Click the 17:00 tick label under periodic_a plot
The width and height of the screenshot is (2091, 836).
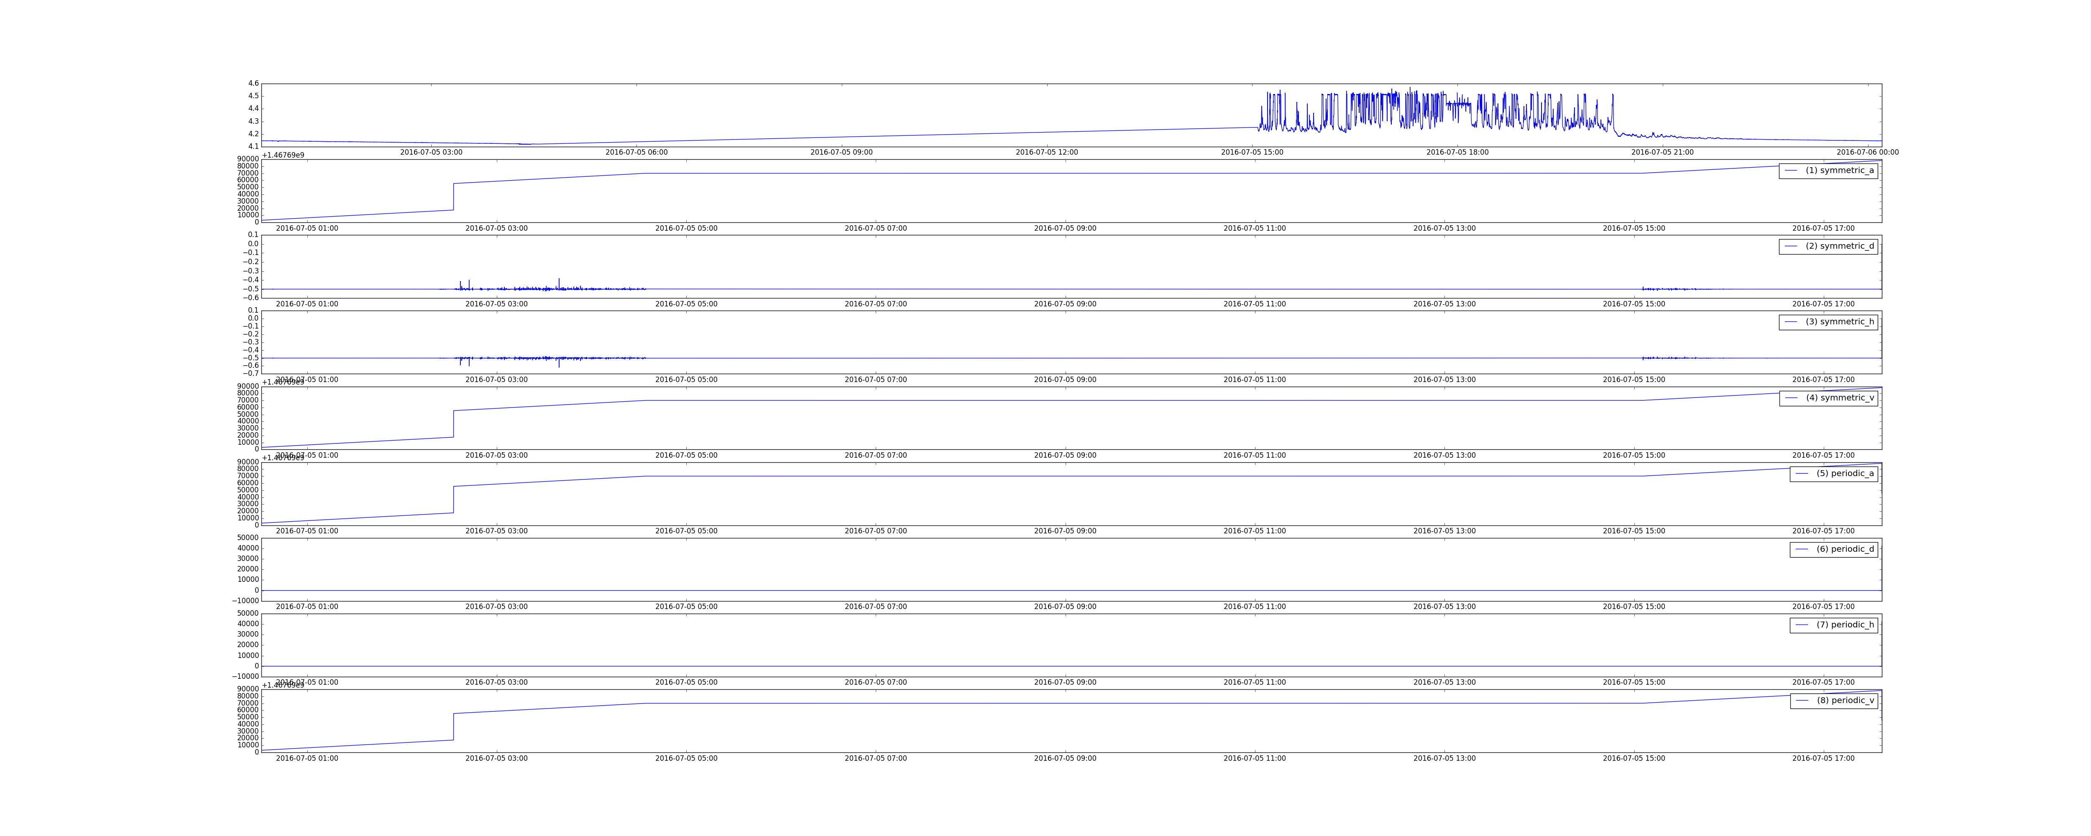(x=1824, y=531)
